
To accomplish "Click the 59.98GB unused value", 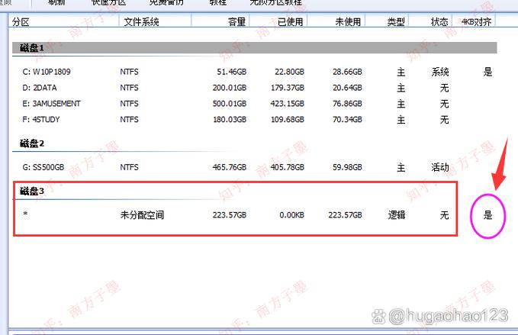I will pyautogui.click(x=347, y=167).
